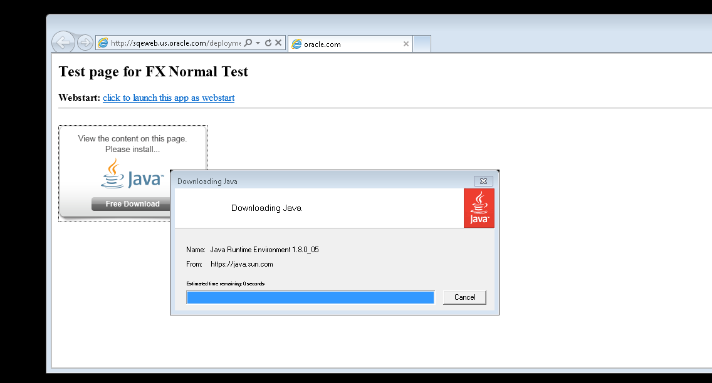Click the blue download progress bar

click(310, 297)
